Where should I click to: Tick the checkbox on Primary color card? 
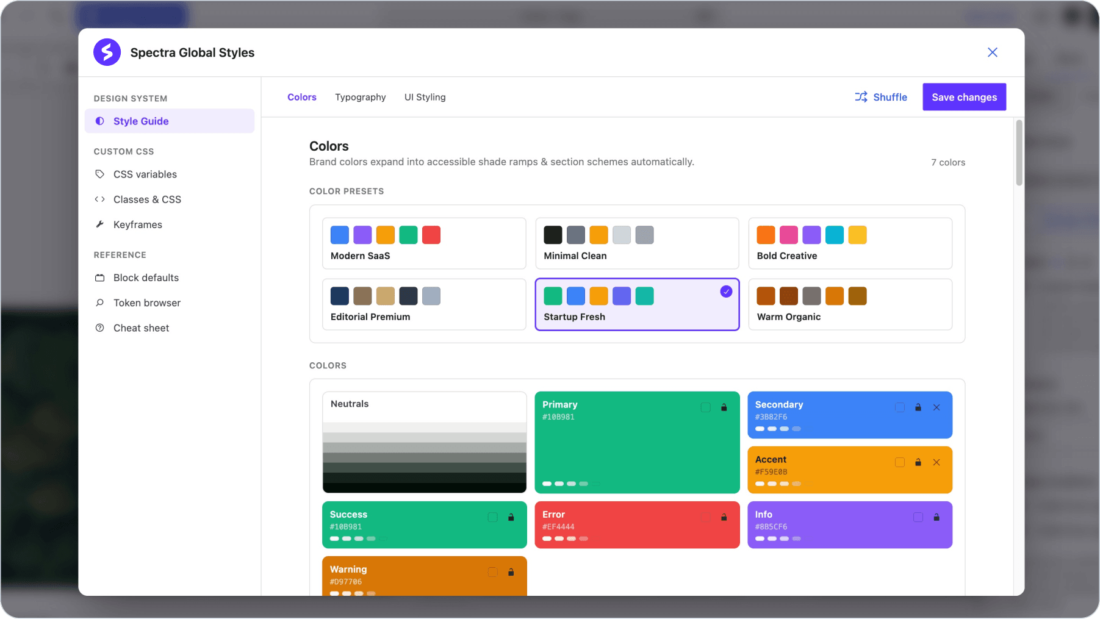point(706,407)
